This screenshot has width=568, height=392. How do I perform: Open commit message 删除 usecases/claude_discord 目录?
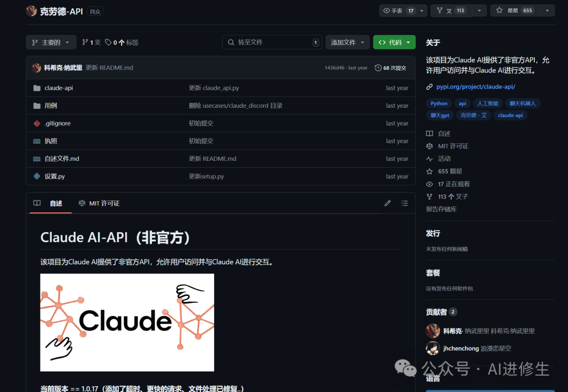click(236, 106)
